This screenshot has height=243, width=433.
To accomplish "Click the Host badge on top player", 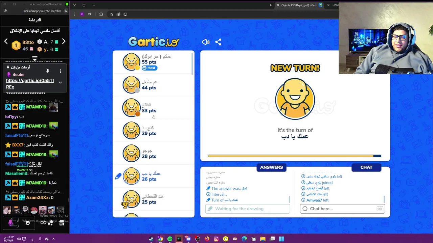I will click(x=150, y=68).
